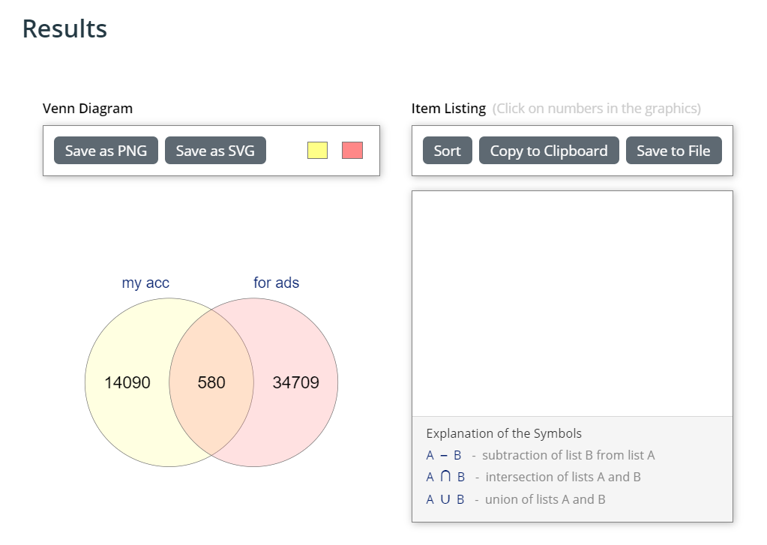
Task: Click the Results heading
Action: [64, 29]
